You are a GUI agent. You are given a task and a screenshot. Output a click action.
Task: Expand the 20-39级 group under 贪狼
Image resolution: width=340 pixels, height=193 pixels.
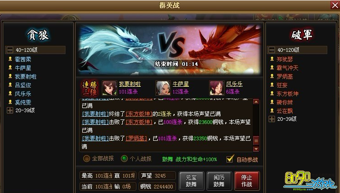[10, 110]
